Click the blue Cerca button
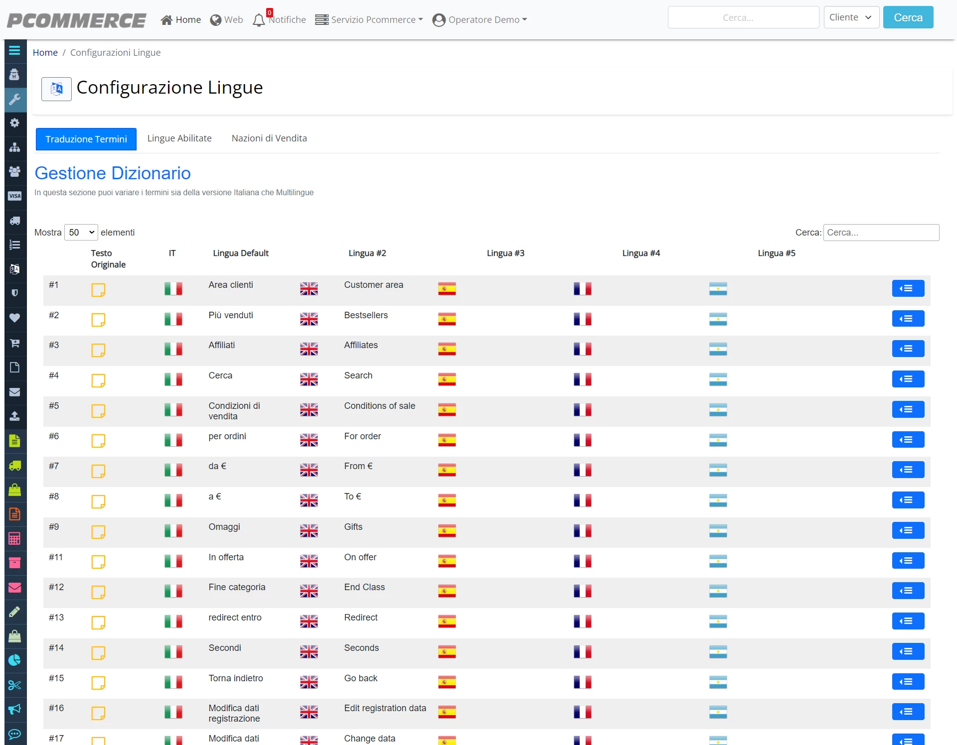957x745 pixels. tap(908, 17)
